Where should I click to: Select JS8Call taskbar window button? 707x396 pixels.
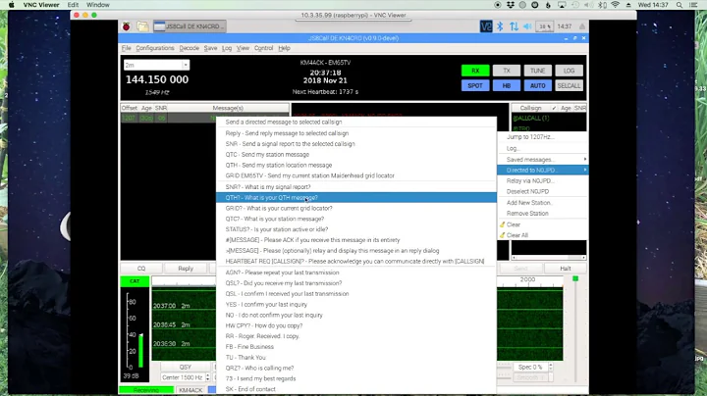[x=190, y=26]
